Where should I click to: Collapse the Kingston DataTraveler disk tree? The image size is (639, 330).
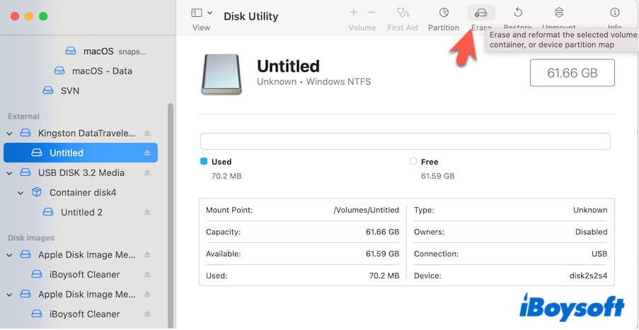[10, 133]
